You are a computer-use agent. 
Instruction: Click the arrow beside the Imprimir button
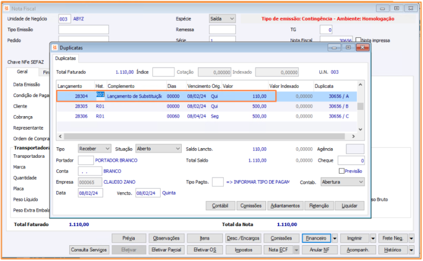(x=373, y=238)
